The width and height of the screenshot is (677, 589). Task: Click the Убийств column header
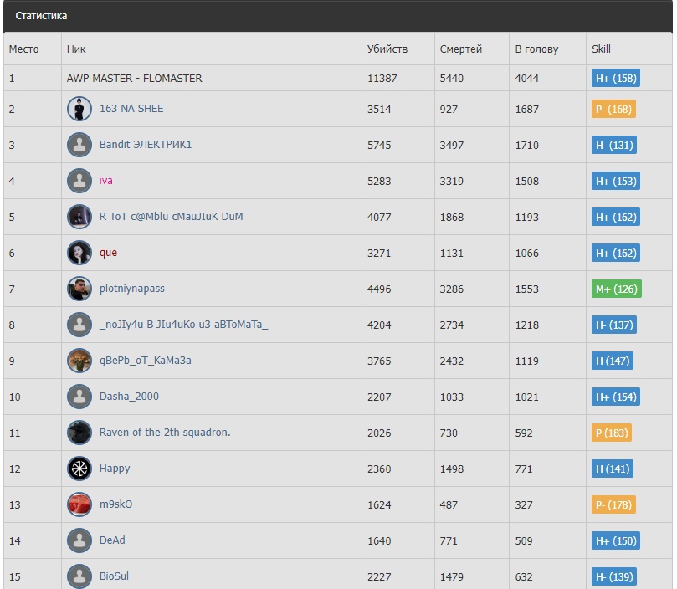pos(387,49)
